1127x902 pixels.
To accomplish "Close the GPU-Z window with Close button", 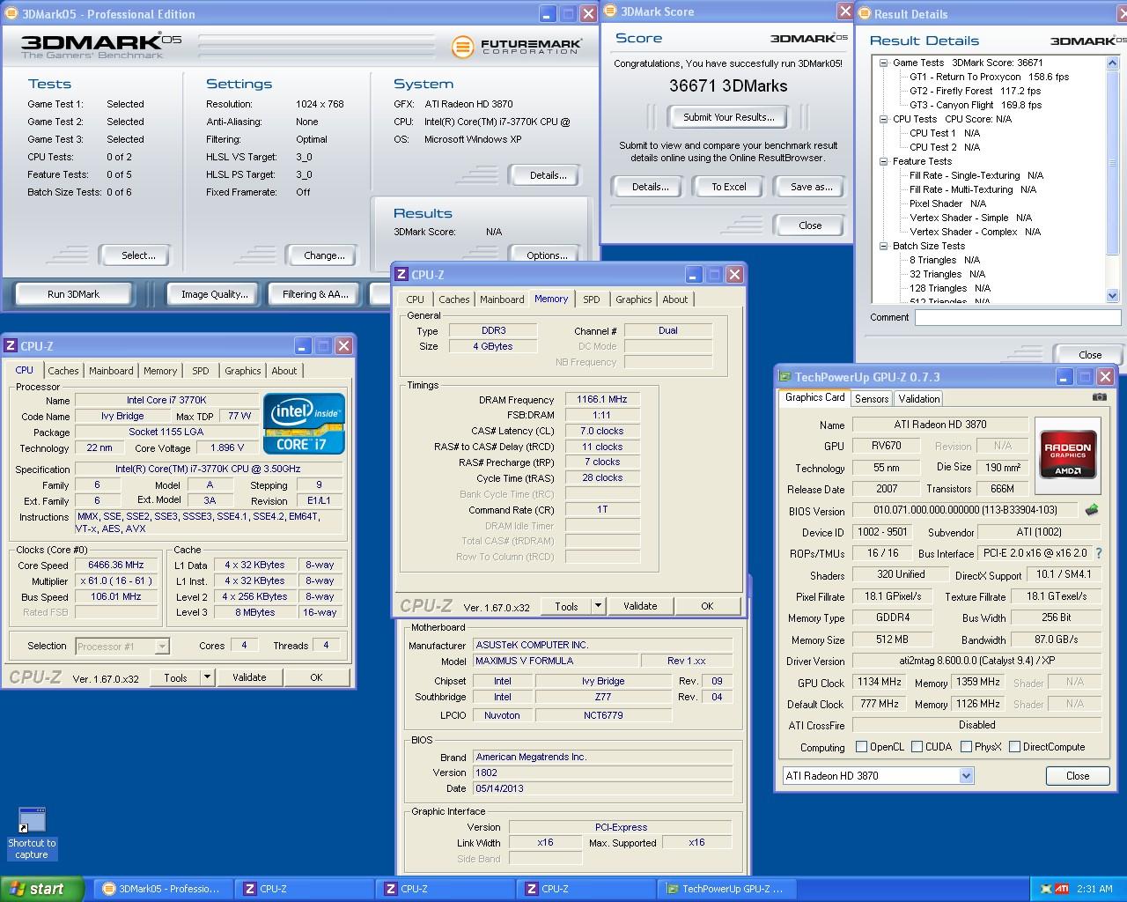I will 1078,776.
